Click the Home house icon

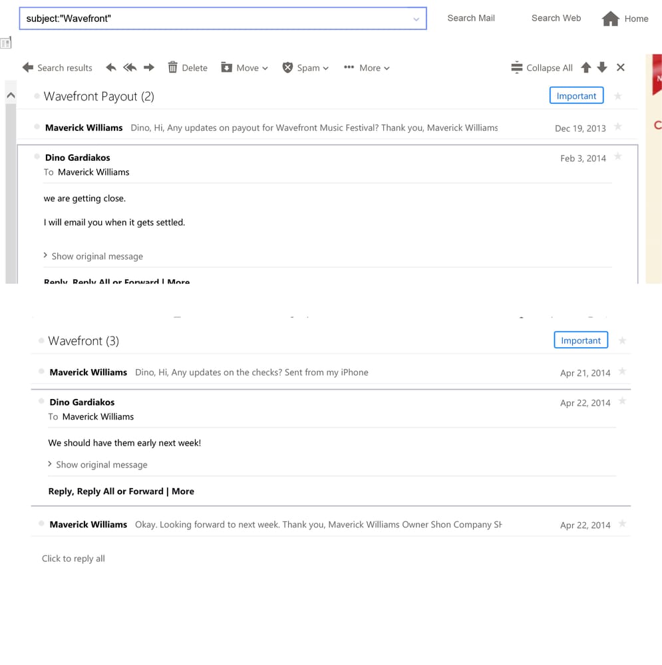(611, 19)
